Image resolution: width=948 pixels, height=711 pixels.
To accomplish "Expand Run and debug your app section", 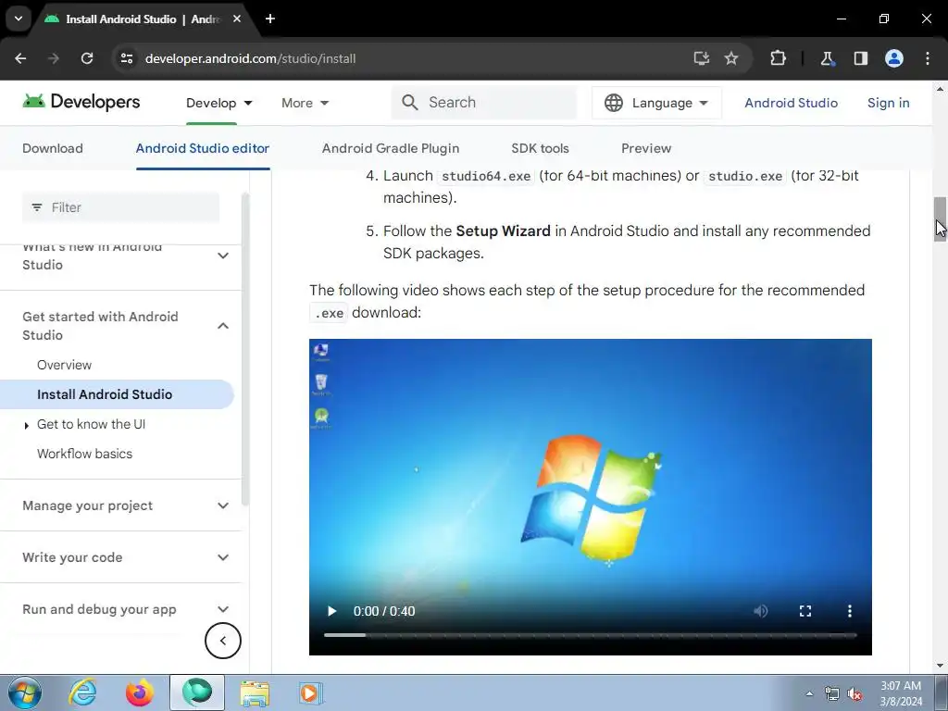I will point(223,609).
